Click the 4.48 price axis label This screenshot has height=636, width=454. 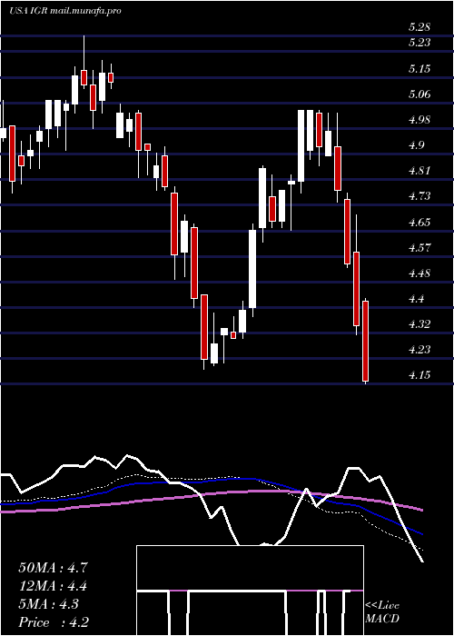[419, 273]
